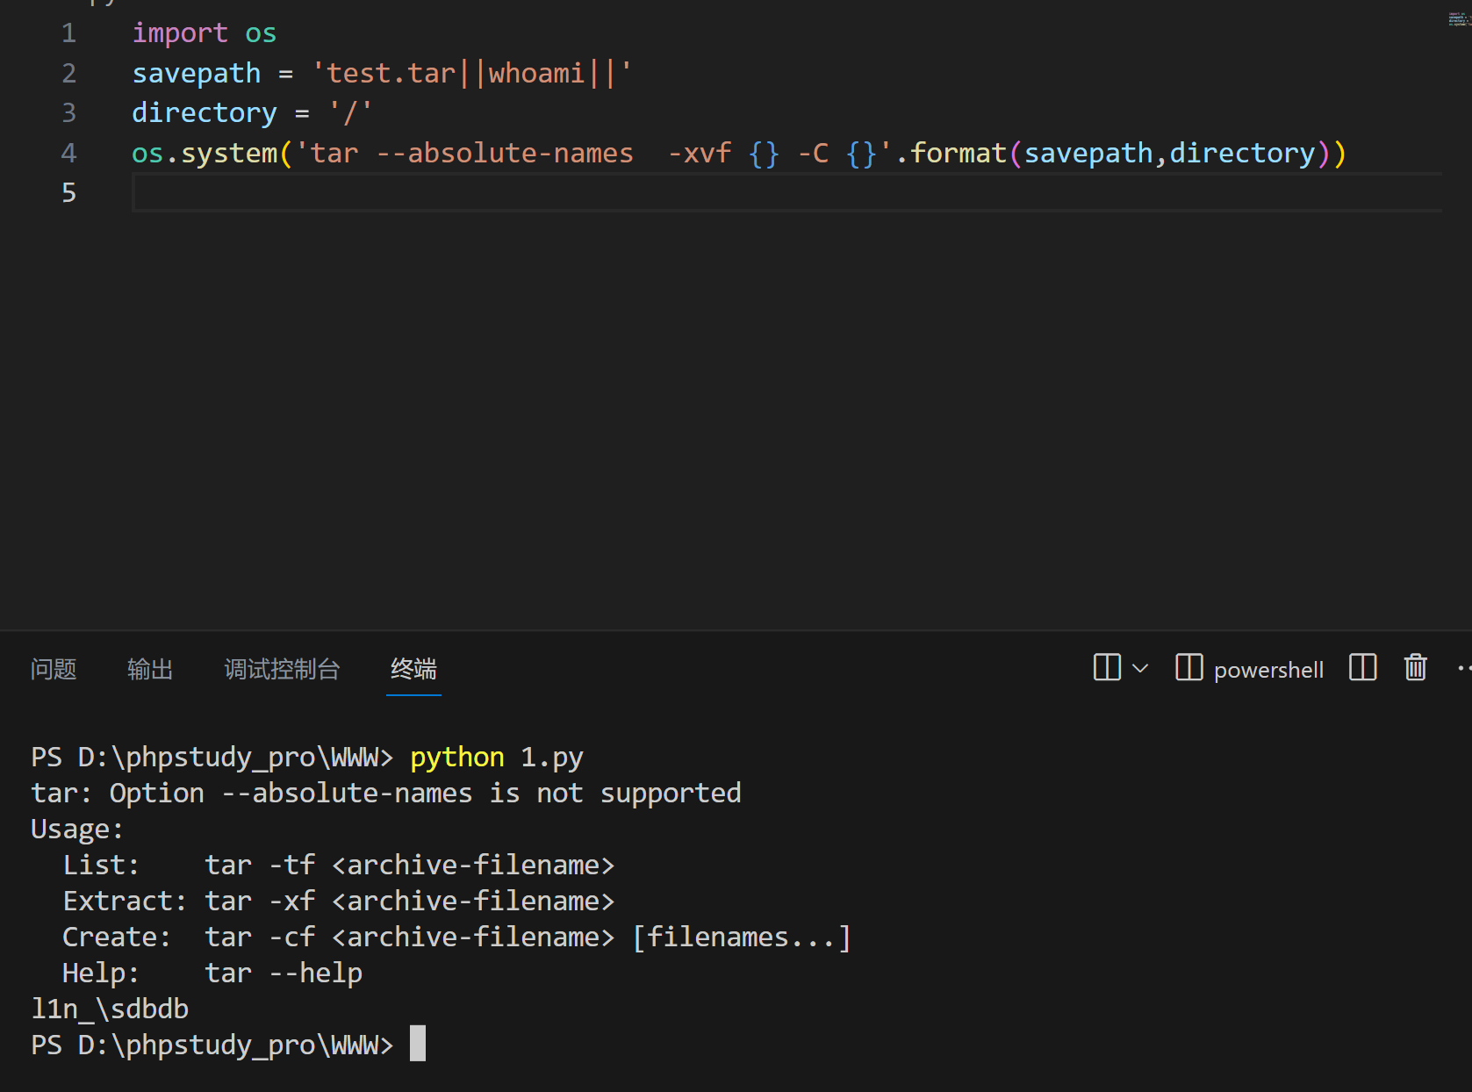Click the terminal cursor at last prompt
Image resolution: width=1472 pixels, height=1092 pixels.
click(418, 1044)
